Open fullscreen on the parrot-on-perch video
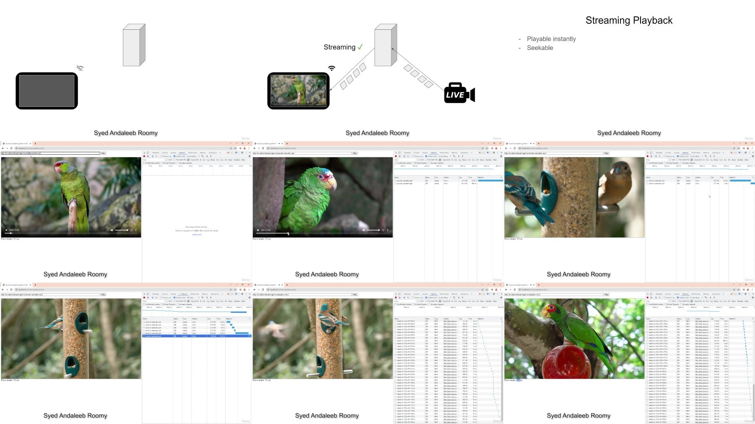Viewport: 755px width, 424px height. pyautogui.click(x=131, y=230)
